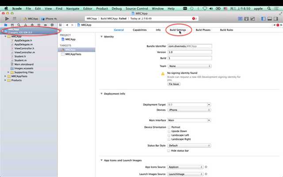Click the Fix Issue button
The image size is (283, 177).
point(174,84)
